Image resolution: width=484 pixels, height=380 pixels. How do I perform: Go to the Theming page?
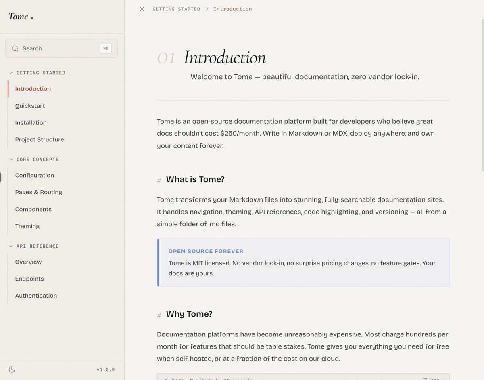(x=27, y=226)
